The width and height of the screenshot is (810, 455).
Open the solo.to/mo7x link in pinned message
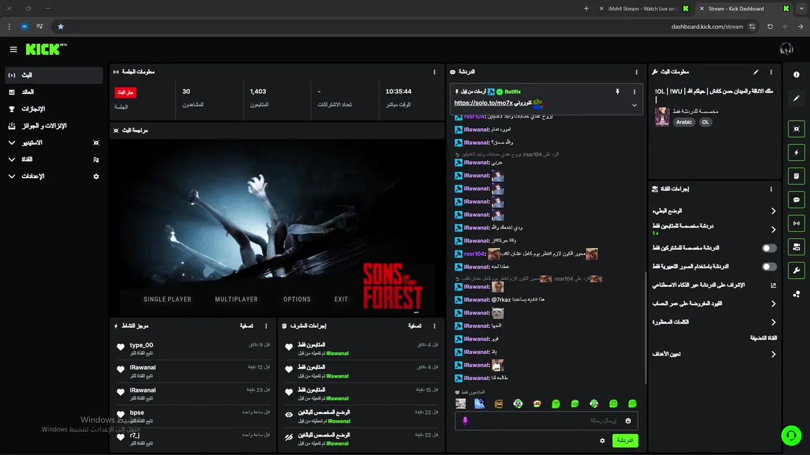[x=483, y=103]
